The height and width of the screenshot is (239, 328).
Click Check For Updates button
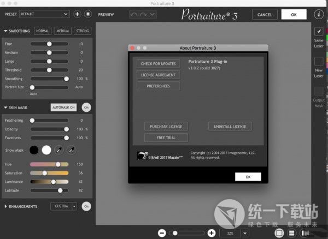click(x=159, y=64)
